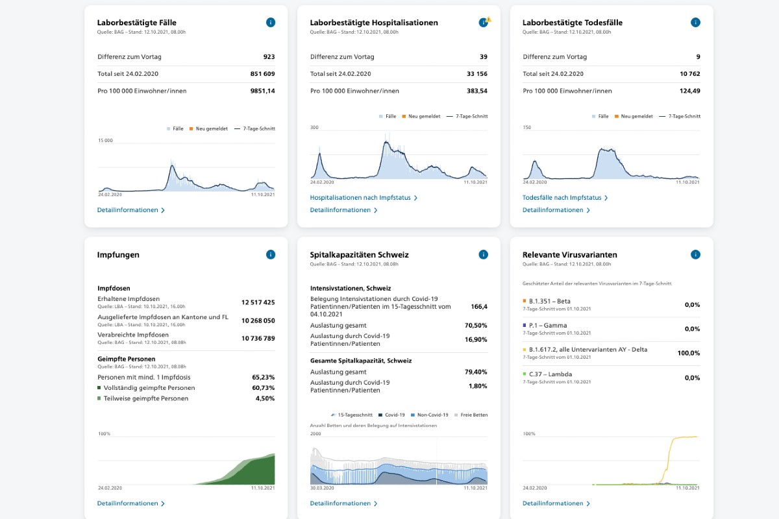The height and width of the screenshot is (519, 779).
Task: Select Ausgelieferte Impfdosen value 10 268 050
Action: point(258,320)
